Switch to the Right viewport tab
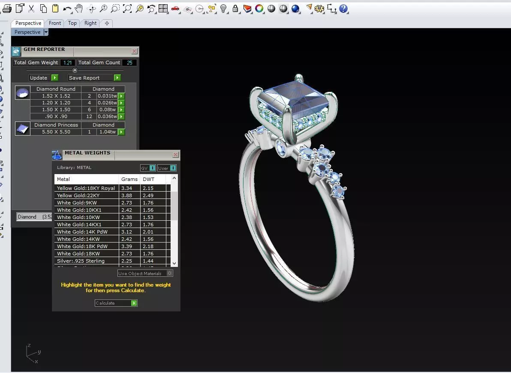The width and height of the screenshot is (511, 373). click(90, 23)
